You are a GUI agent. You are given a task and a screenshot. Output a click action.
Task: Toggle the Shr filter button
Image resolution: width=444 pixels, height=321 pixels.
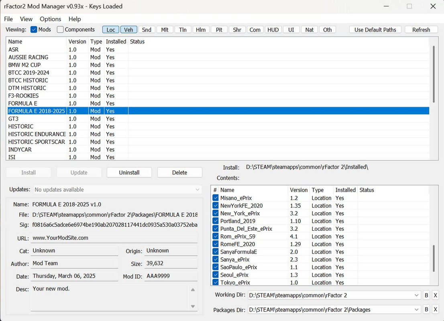237,30
